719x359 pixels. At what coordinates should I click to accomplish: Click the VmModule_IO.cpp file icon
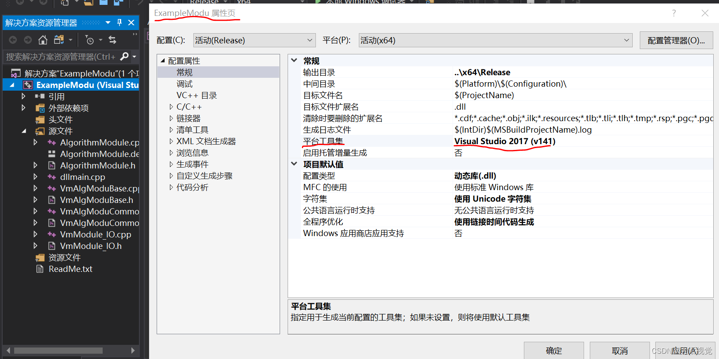pos(52,234)
